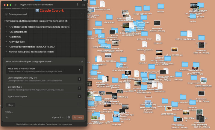215x130 pixels.
Task: Select the jwt-auth folder
Action: pyautogui.click(x=98, y=32)
